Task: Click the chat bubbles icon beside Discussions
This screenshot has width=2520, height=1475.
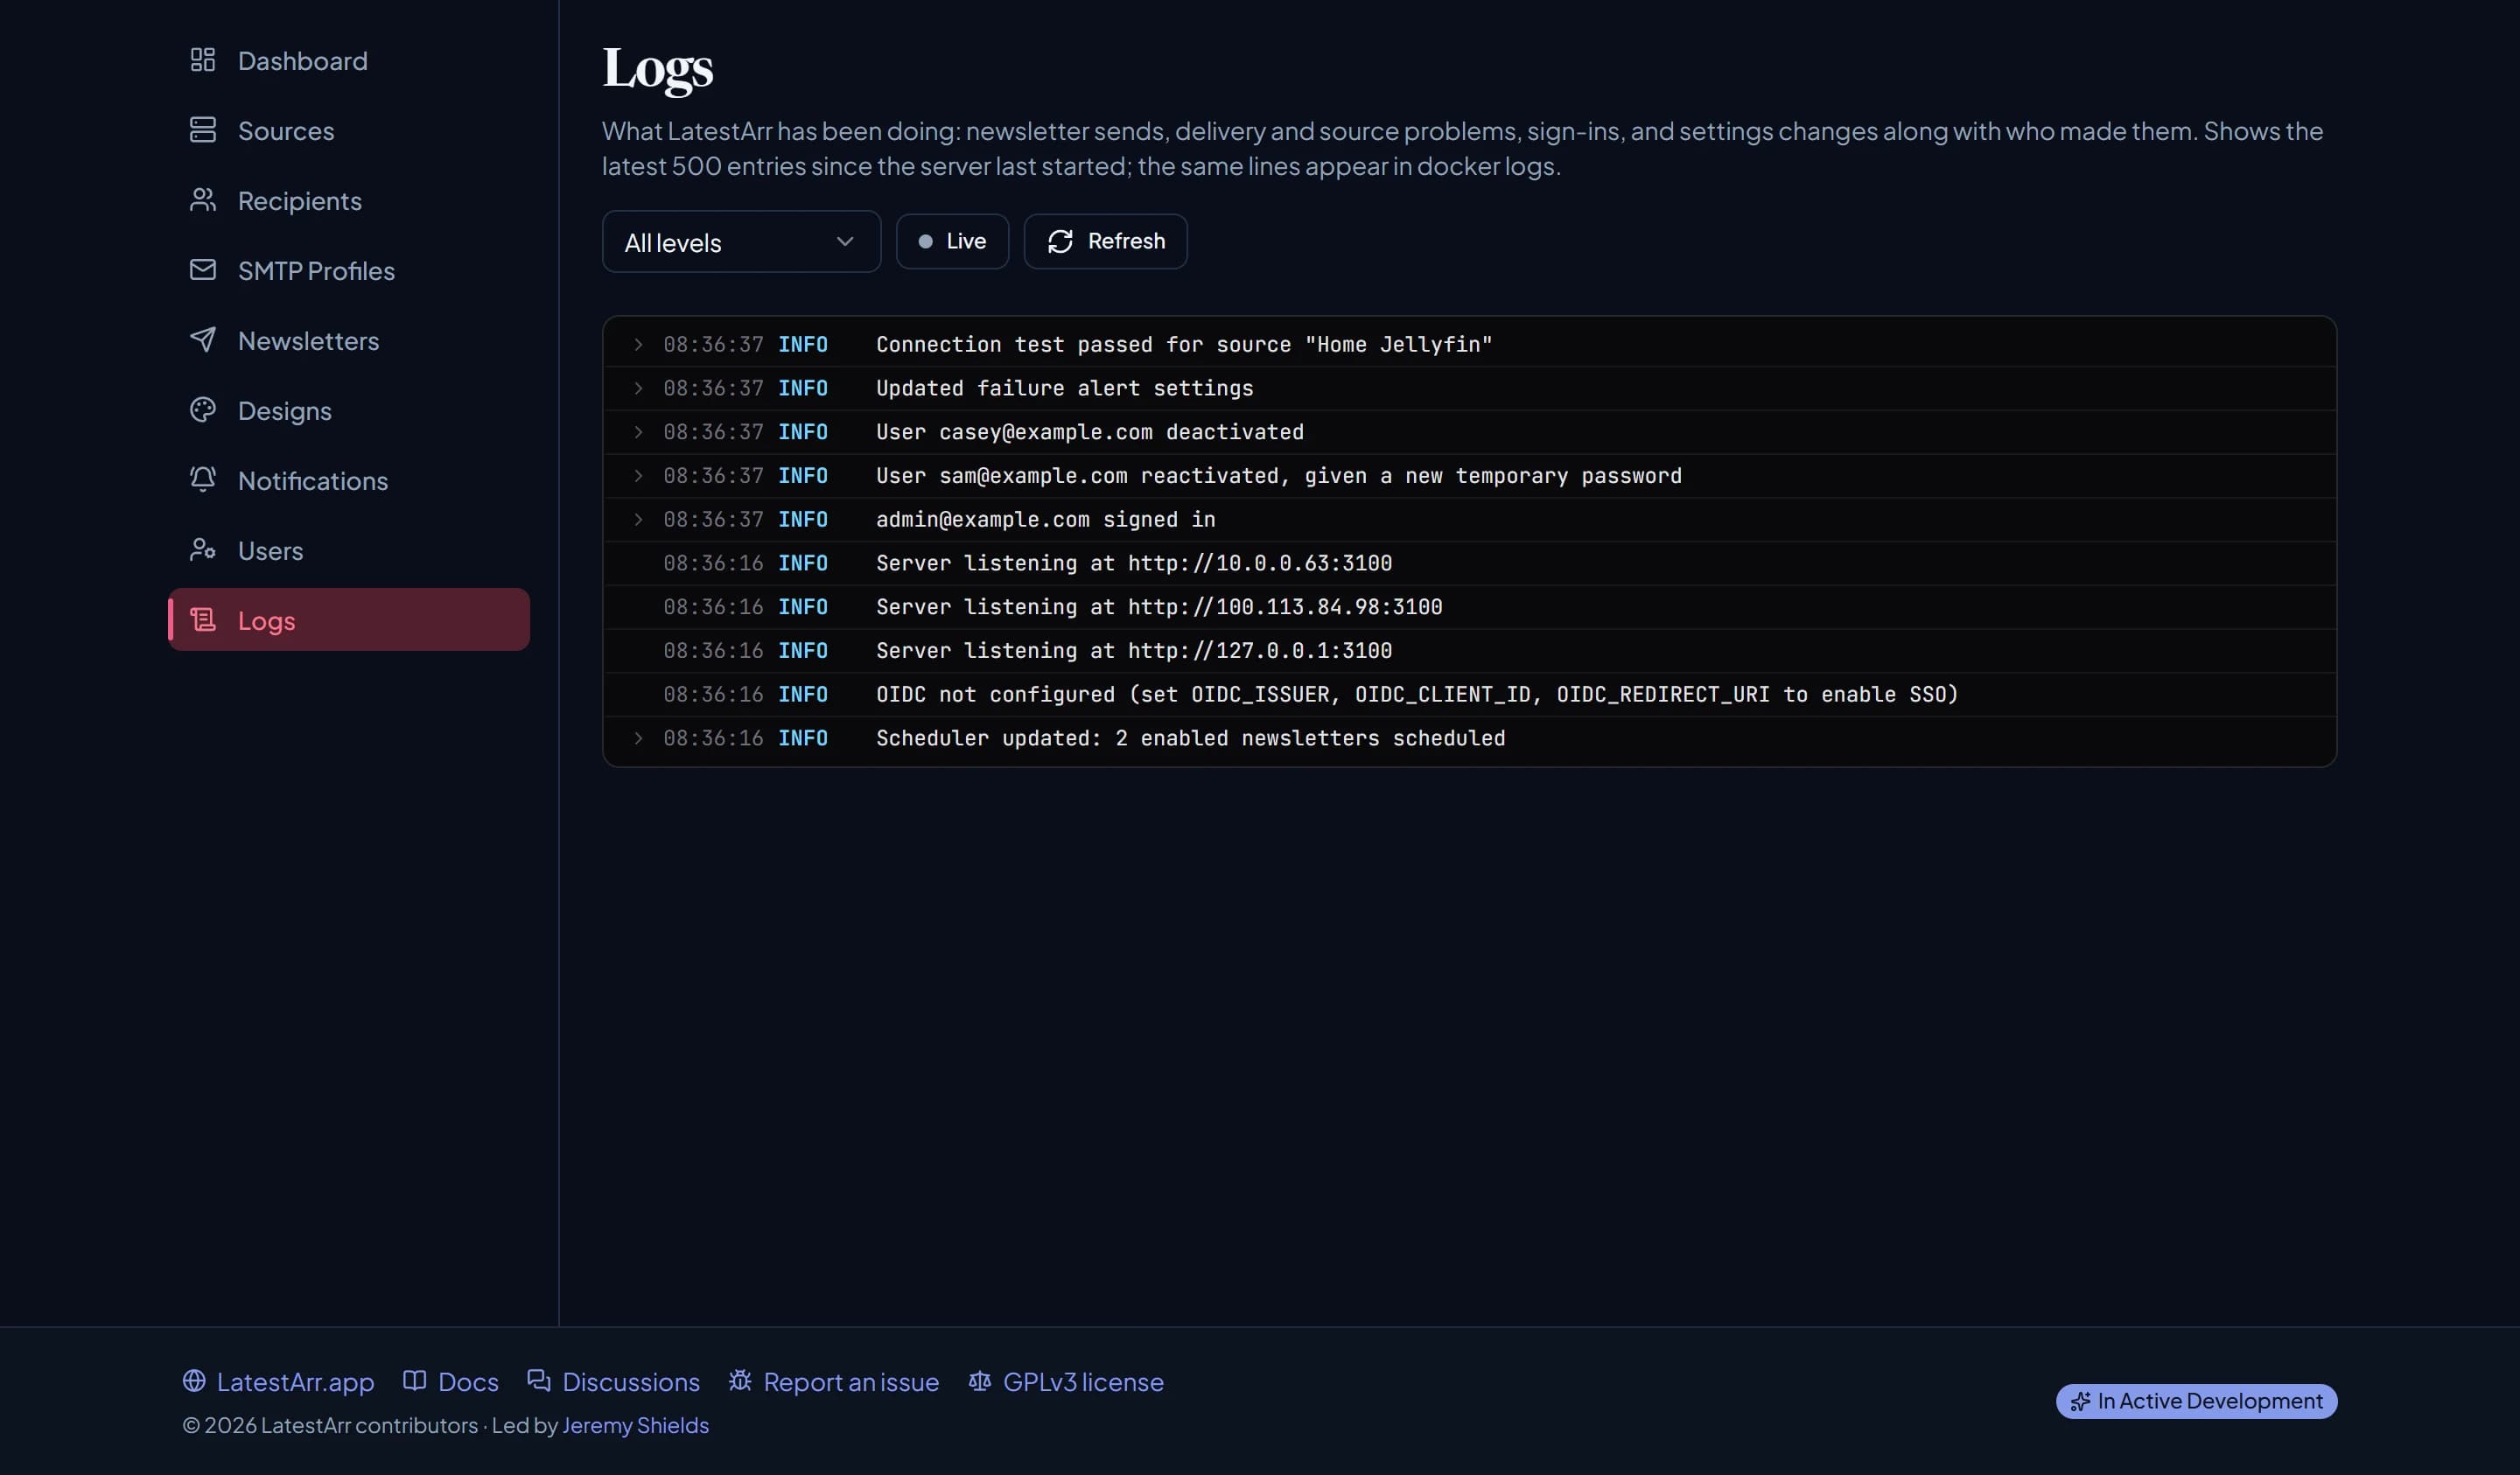Action: click(x=539, y=1381)
